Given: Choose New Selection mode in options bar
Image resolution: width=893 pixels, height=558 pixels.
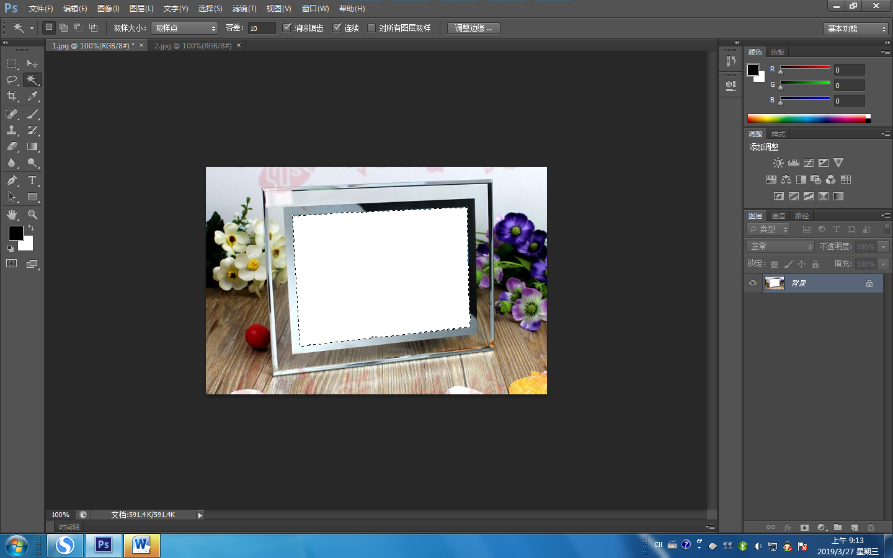Looking at the screenshot, I should [49, 27].
